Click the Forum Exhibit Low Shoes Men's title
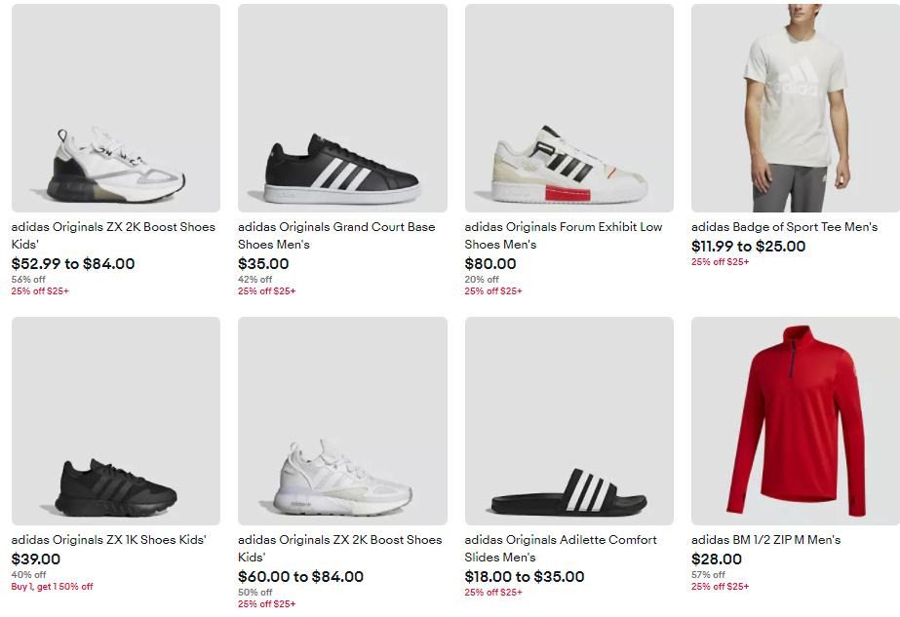This screenshot has width=900, height=617. coord(563,236)
